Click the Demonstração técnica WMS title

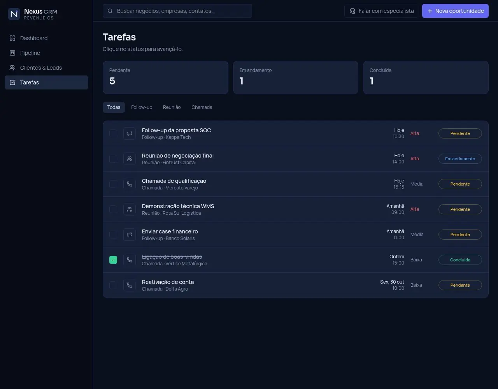click(x=178, y=206)
